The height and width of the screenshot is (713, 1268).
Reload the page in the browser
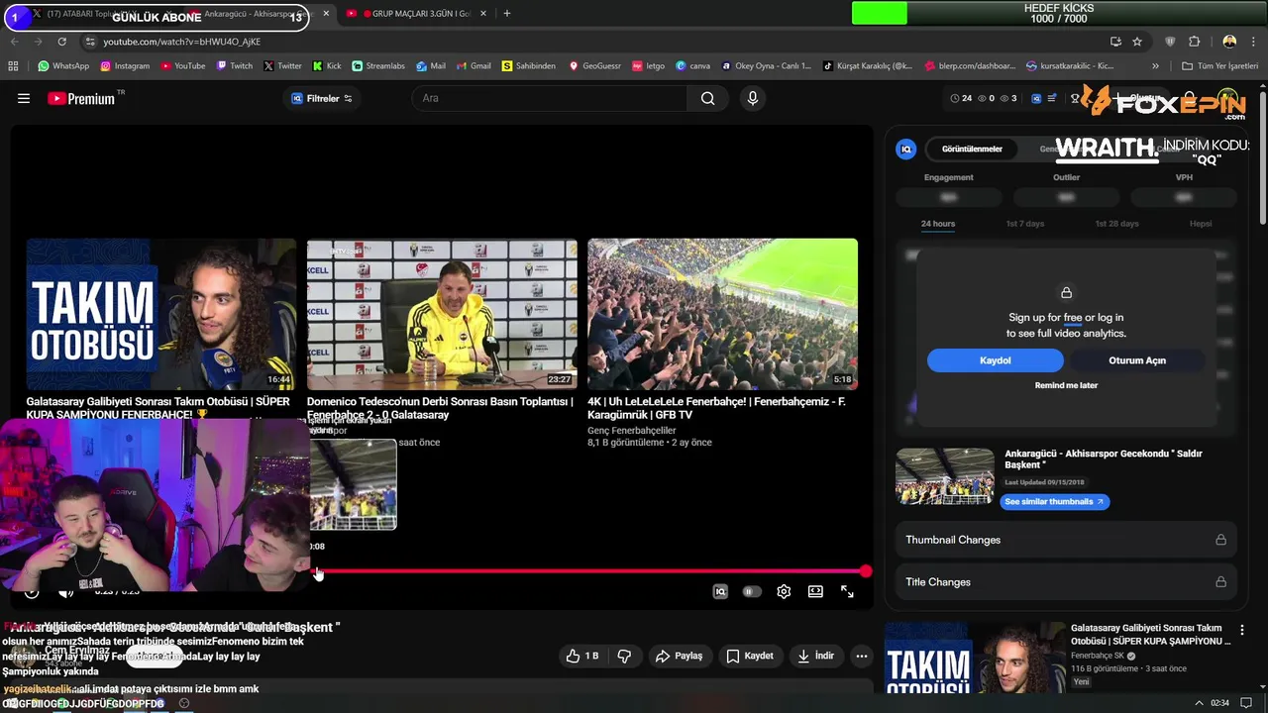pyautogui.click(x=61, y=42)
